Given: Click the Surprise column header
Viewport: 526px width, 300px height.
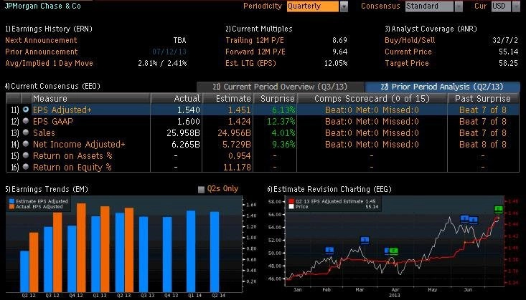Looking at the screenshot, I should point(274,98).
